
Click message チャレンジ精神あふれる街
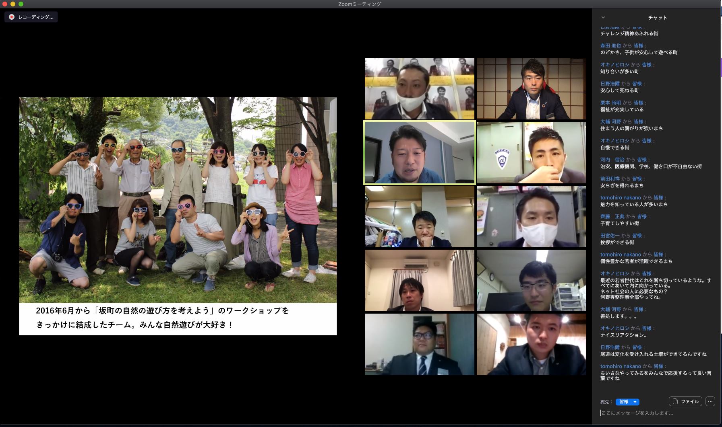[629, 34]
